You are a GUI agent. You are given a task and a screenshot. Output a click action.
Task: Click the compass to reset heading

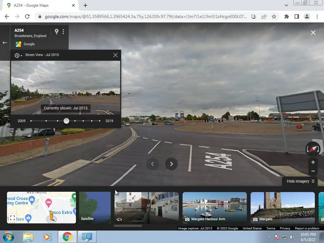(x=313, y=149)
